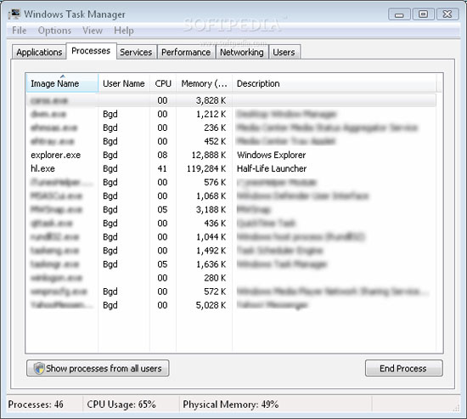Click the 1,044 K memory value
This screenshot has width=467, height=419.
[x=211, y=237]
